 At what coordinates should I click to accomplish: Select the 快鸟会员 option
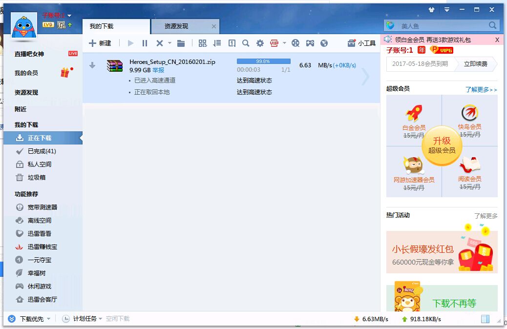[x=470, y=121]
